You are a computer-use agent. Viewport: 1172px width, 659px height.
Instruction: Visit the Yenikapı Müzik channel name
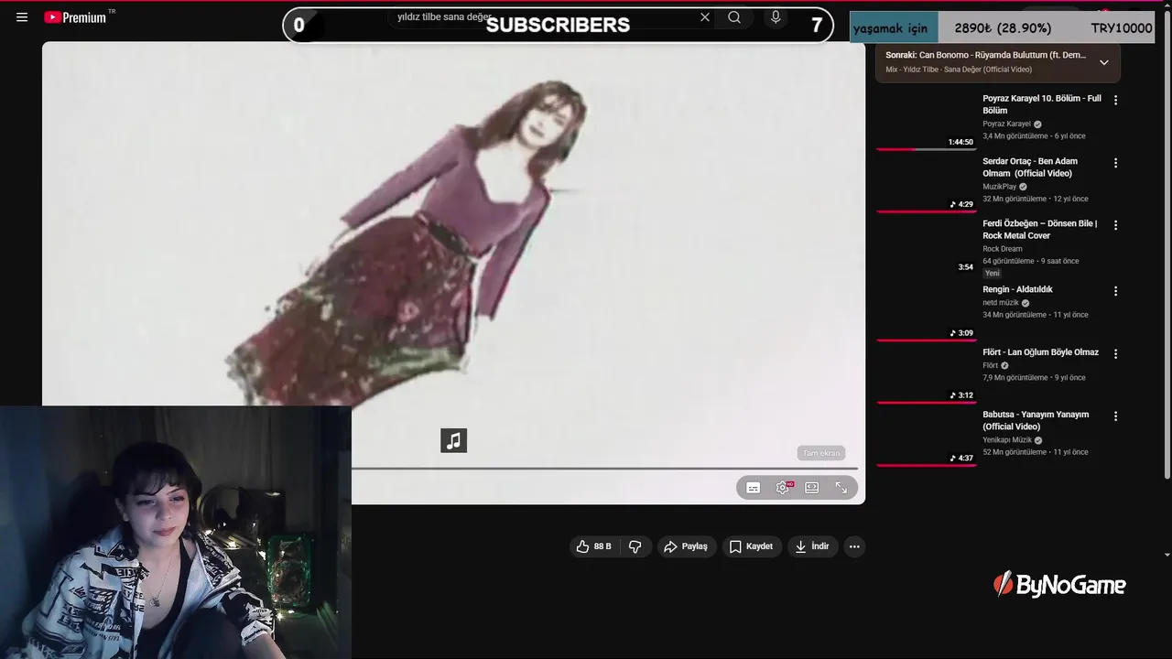[x=1007, y=440]
